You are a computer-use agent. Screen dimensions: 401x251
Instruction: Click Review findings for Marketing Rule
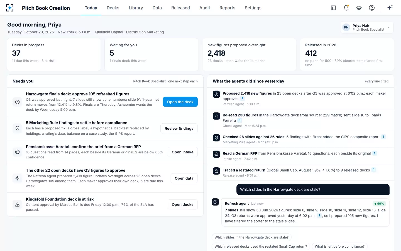pyautogui.click(x=179, y=129)
